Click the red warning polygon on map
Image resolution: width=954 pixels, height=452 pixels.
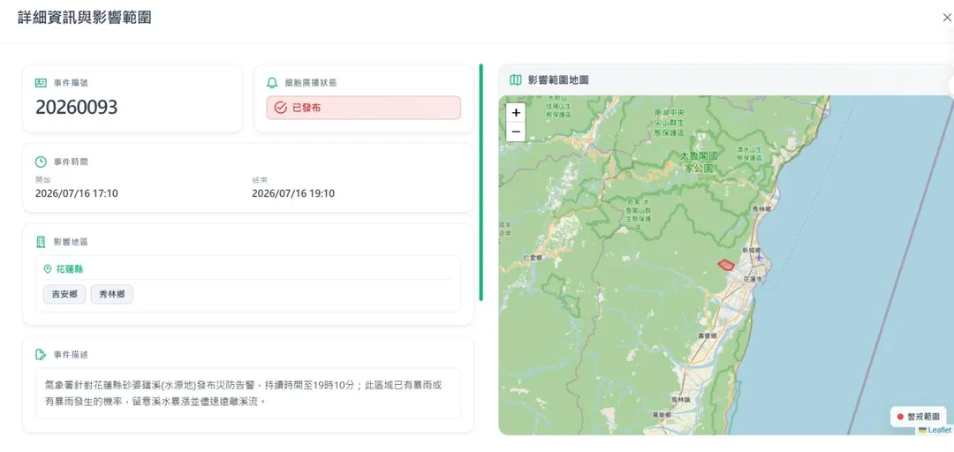click(x=726, y=265)
